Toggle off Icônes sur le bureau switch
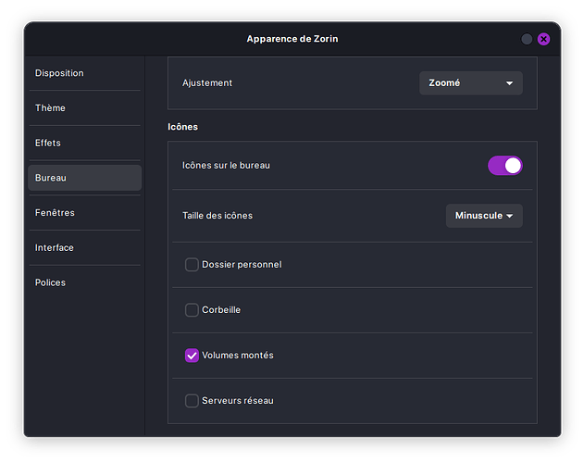Screen dimensions: 584x463 point(505,166)
